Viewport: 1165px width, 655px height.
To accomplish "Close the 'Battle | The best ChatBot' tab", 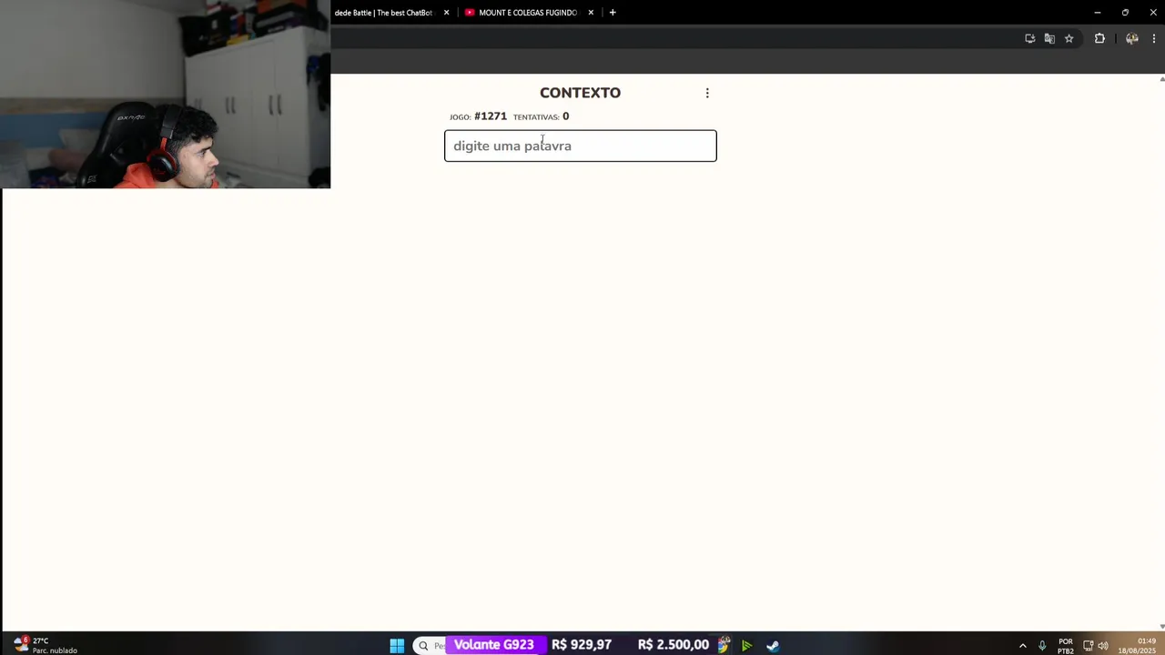I will [x=446, y=13].
